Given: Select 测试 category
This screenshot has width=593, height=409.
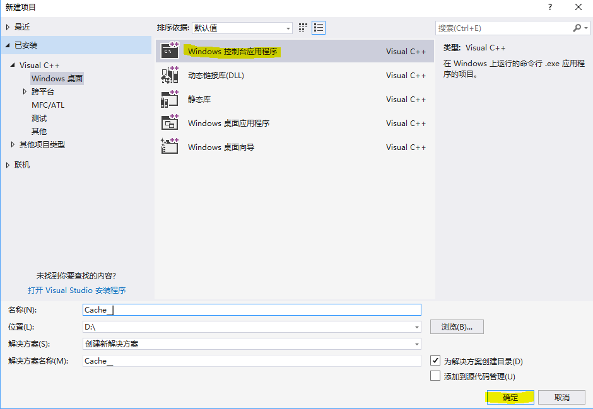Looking at the screenshot, I should [x=39, y=118].
